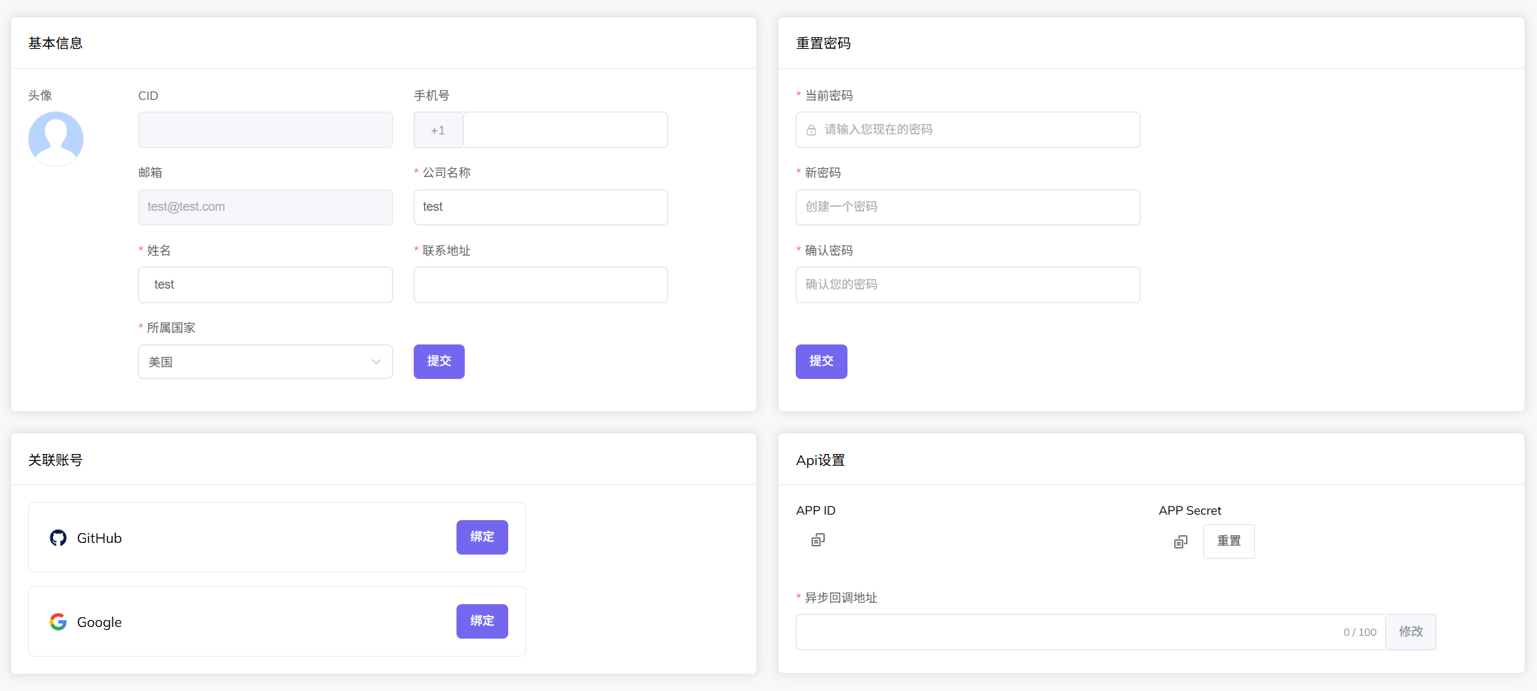Screen dimensions: 1537x691
Task: Focus the phone number input field
Action: point(565,130)
